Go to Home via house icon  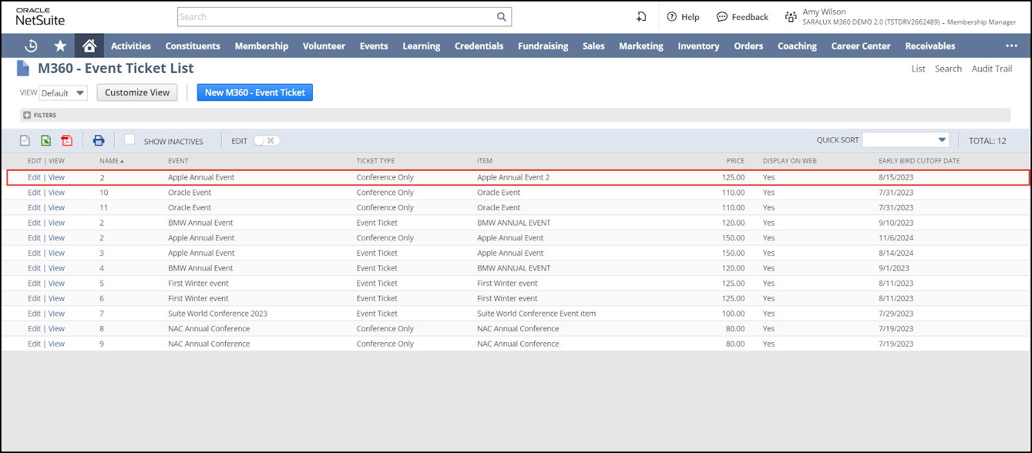(90, 46)
